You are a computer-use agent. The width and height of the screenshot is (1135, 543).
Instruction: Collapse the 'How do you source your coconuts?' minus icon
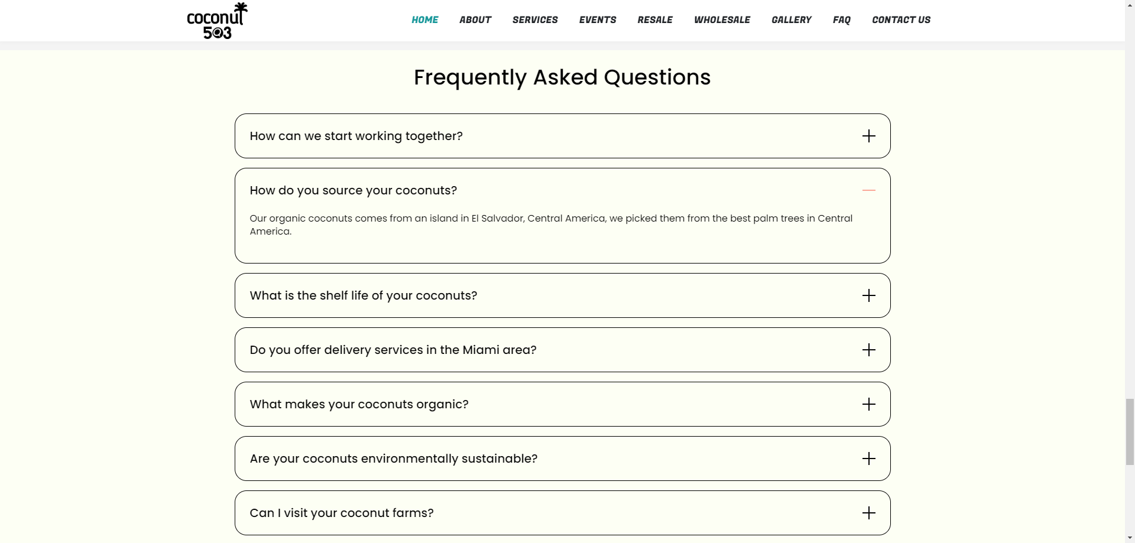(868, 190)
